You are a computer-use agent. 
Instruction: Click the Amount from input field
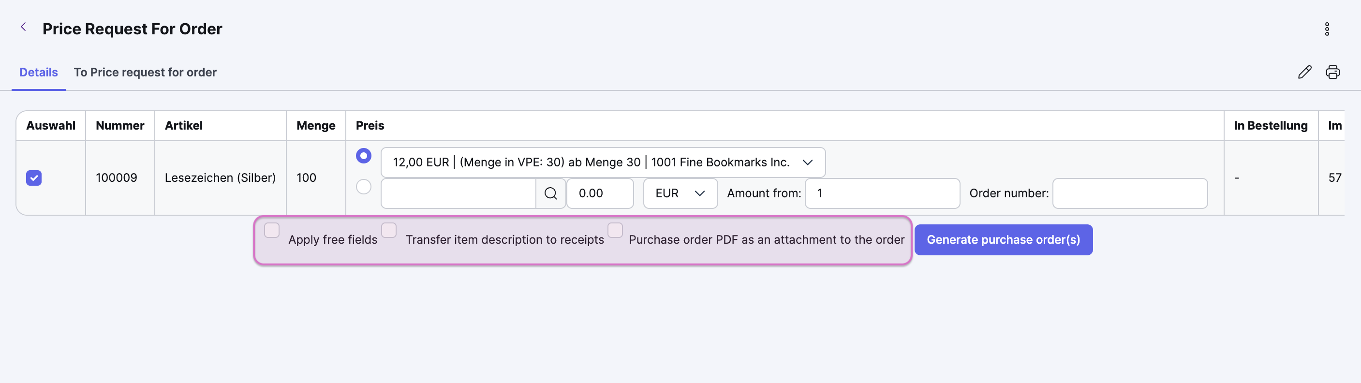[882, 193]
